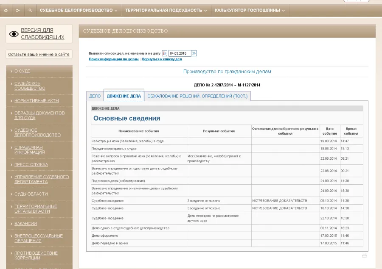The width and height of the screenshot is (382, 269).
Task: Open the ОБЖАЛОВАНИЕ РЕШЕНИЙ, ОПРЕДЕЛЕНИЙ tab
Action: tap(197, 96)
